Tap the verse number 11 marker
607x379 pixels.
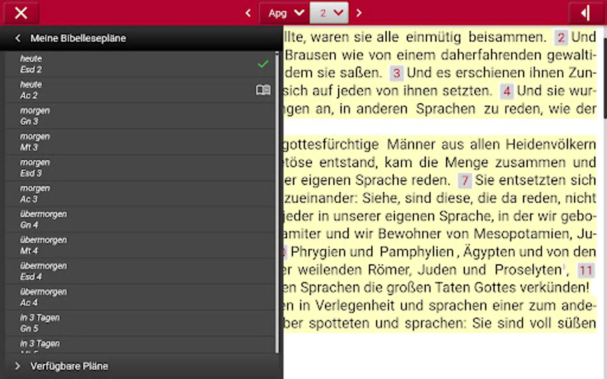coord(586,270)
